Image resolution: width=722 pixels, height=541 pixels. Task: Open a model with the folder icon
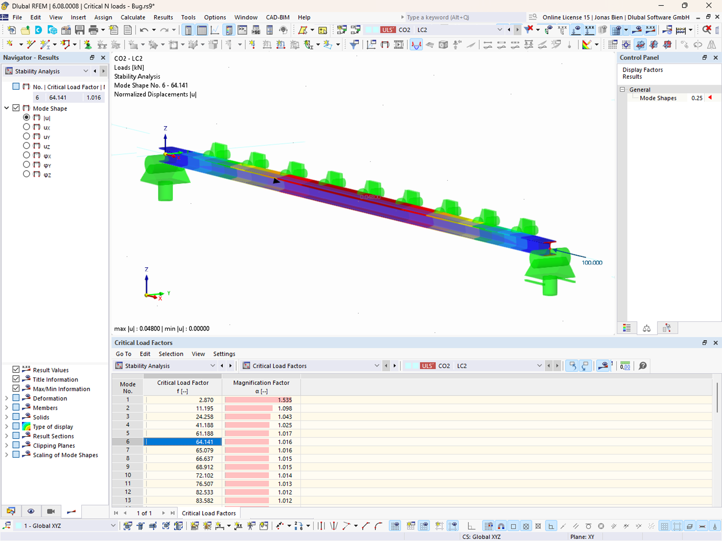click(25, 30)
